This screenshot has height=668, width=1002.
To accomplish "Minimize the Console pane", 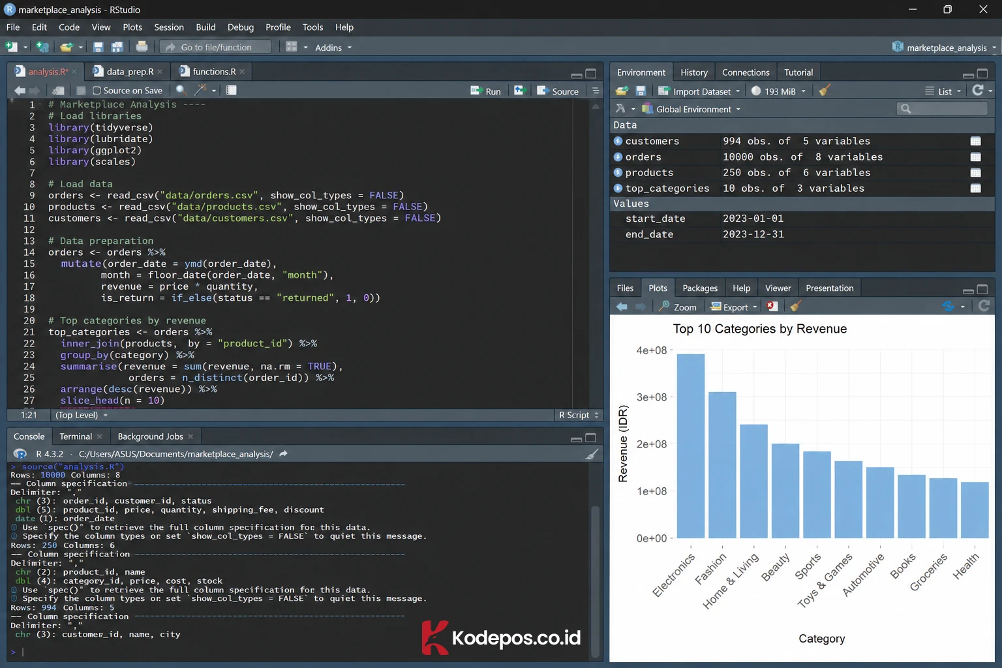I will pos(576,438).
